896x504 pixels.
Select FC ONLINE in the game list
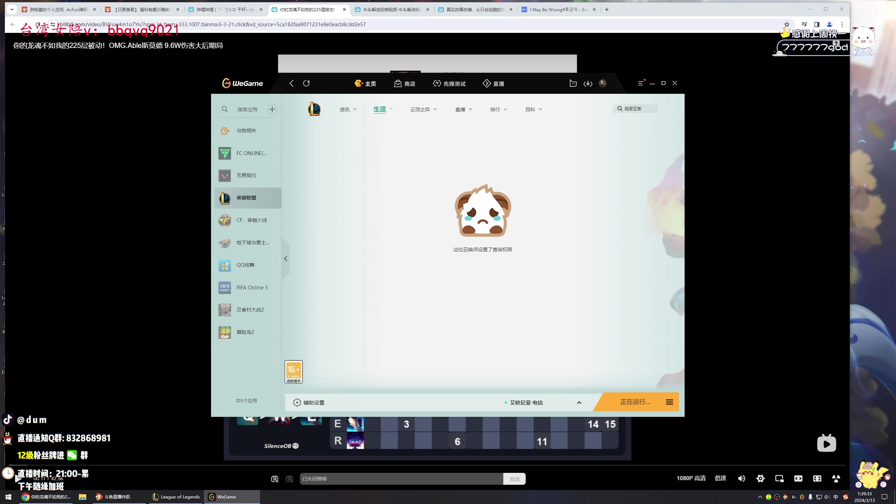(248, 153)
